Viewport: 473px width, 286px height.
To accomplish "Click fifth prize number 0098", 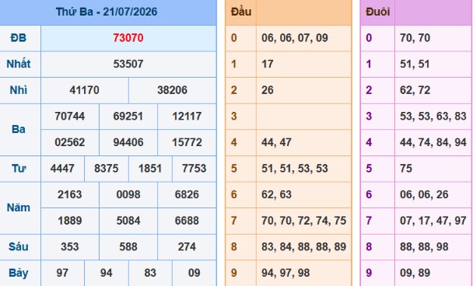I will pos(128,195).
